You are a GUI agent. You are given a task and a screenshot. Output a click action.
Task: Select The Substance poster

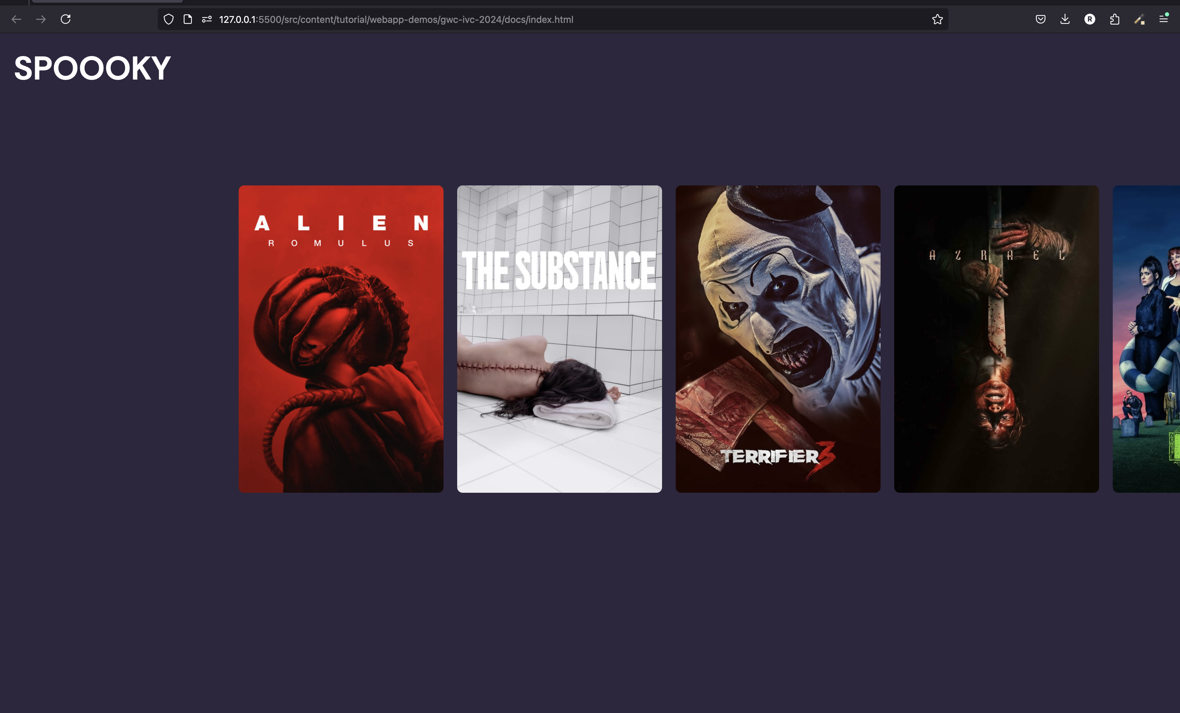[x=559, y=339]
